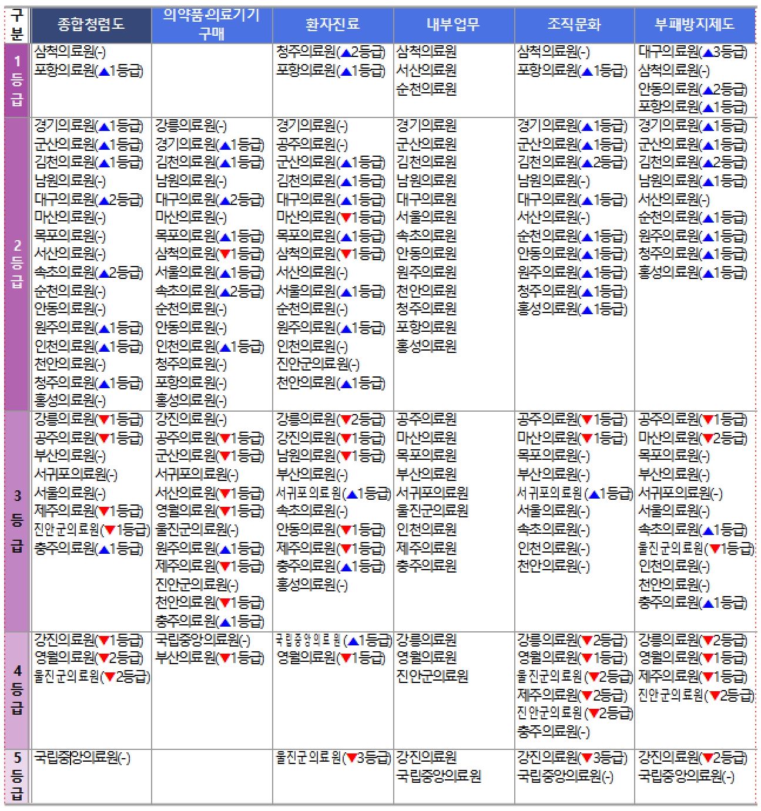Click 청주의료원(▲2등급) in 환자진료 1등급
This screenshot has height=811, width=761.
coord(331,52)
